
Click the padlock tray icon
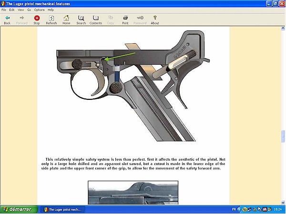tap(255, 209)
